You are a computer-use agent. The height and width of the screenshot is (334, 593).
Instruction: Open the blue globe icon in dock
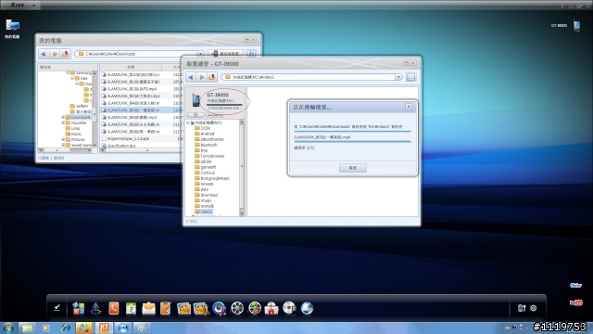[x=307, y=308]
